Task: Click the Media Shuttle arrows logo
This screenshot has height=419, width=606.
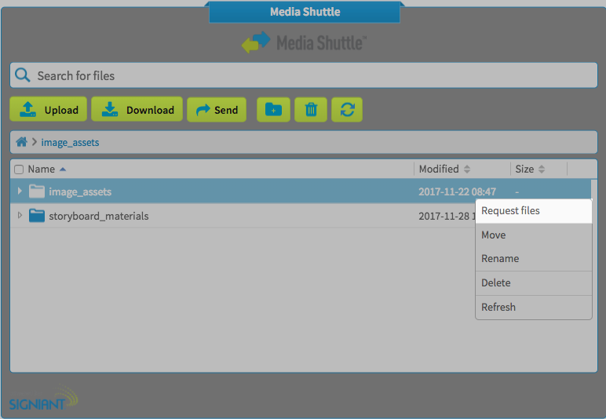Action: tap(255, 42)
